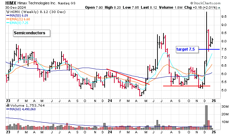Image resolution: width=234 pixels, height=135 pixels.
Task: Click the 5.0 price axis label
Action: point(224,90)
